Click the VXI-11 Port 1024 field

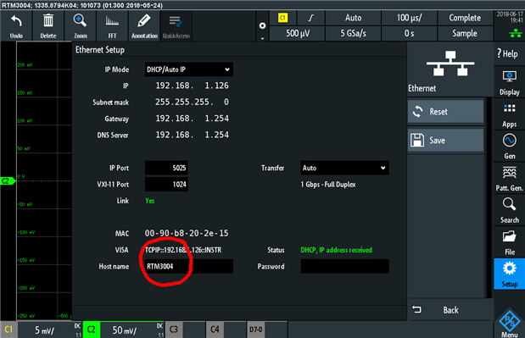(166, 184)
